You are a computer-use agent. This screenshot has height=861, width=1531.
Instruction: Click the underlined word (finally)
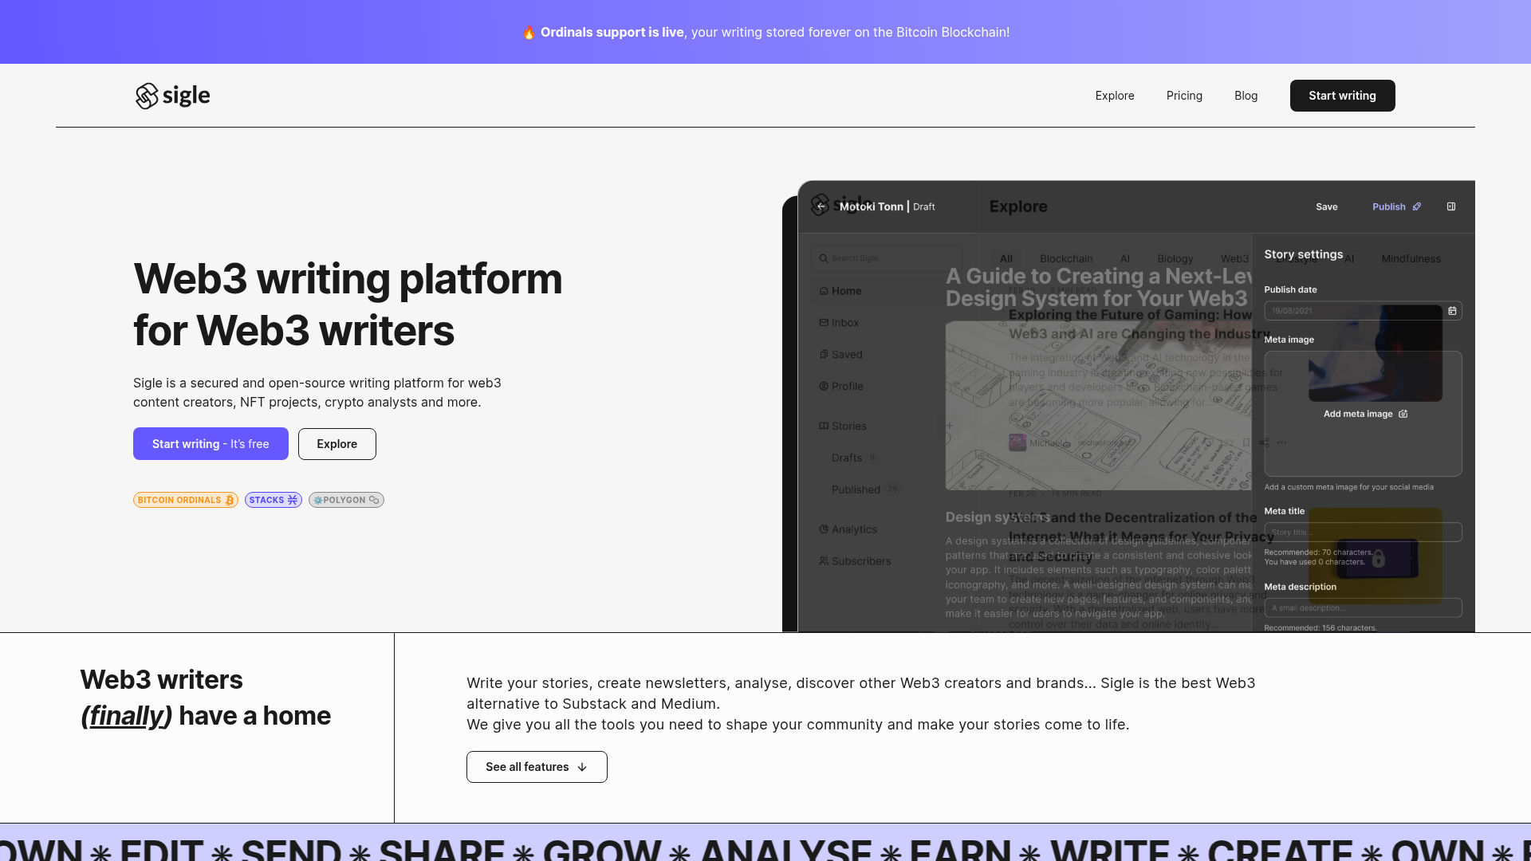pyautogui.click(x=127, y=716)
